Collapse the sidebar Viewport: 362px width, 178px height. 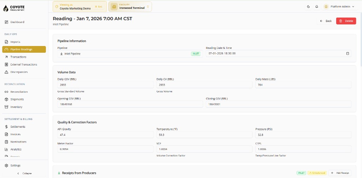coord(24,173)
